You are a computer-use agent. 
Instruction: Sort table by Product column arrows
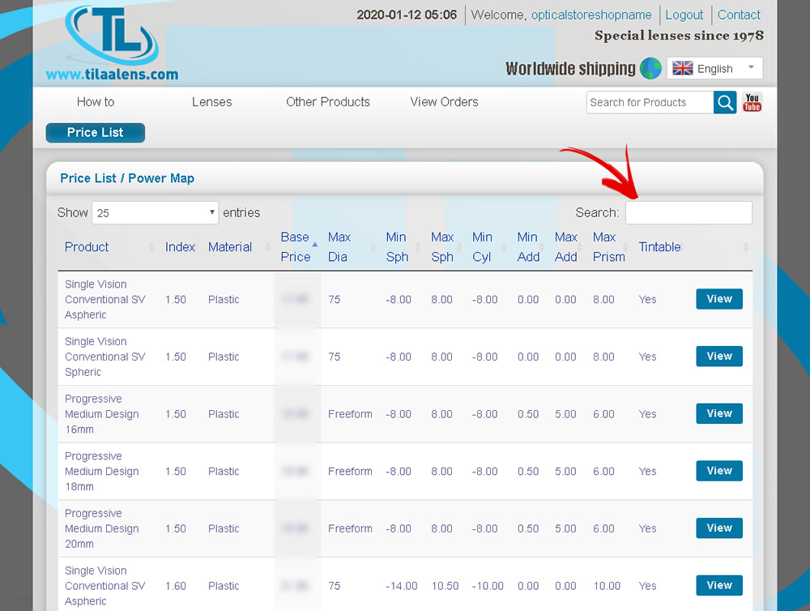(151, 247)
